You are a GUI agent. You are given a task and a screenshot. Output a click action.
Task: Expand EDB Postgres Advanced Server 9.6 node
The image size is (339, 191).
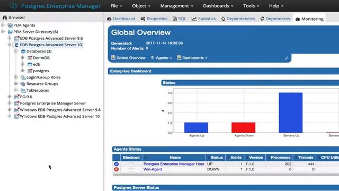click(10, 38)
